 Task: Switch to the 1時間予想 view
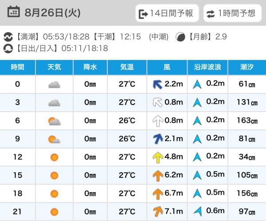pyautogui.click(x=232, y=13)
